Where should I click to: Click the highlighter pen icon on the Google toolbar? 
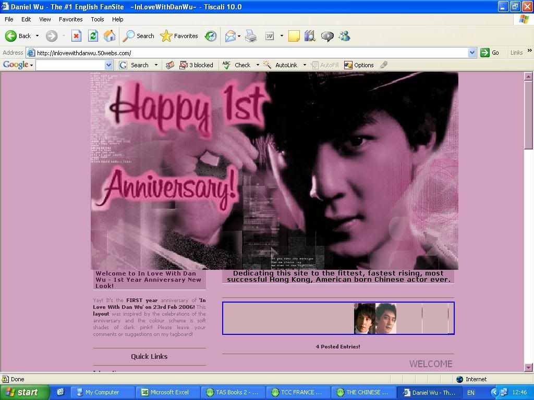(x=384, y=65)
